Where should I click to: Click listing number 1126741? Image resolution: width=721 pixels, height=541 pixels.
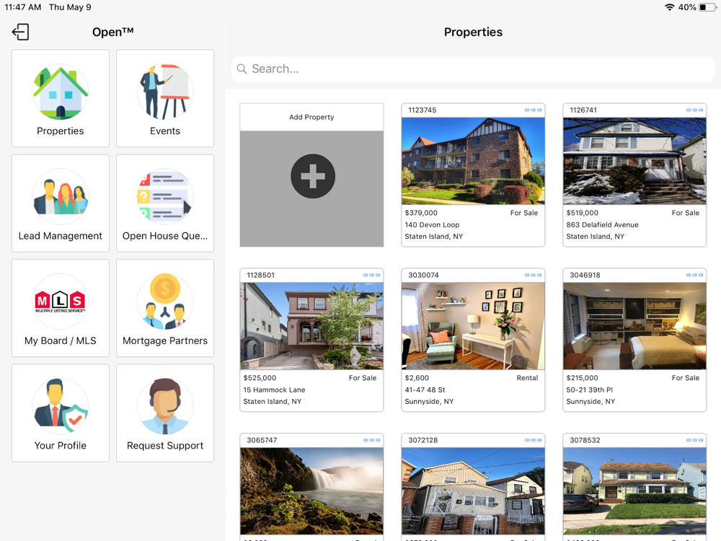(x=583, y=110)
